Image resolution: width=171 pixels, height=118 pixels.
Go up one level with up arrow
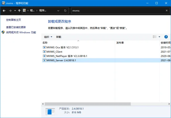(19, 11)
